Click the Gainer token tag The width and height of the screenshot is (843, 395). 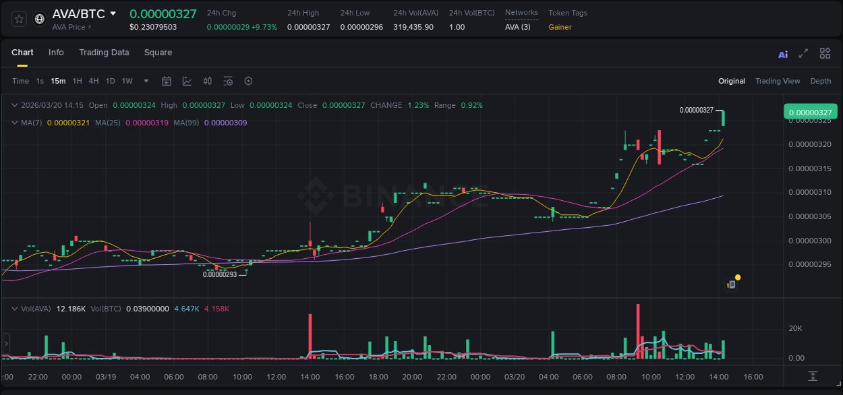560,28
